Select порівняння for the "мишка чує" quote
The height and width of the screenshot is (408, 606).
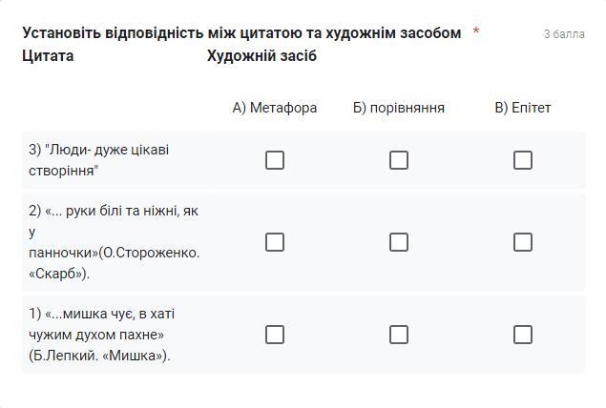click(x=399, y=335)
